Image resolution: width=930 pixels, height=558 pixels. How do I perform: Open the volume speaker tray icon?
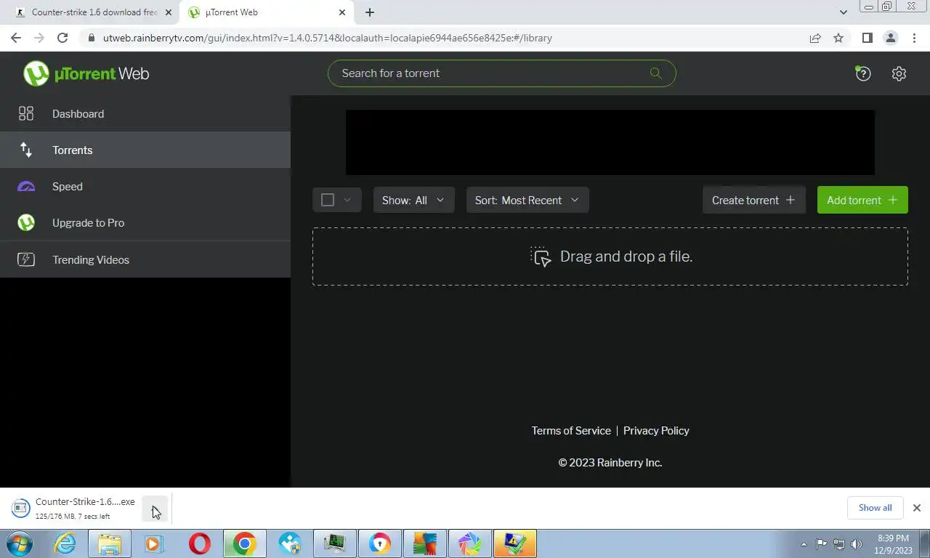(x=857, y=543)
